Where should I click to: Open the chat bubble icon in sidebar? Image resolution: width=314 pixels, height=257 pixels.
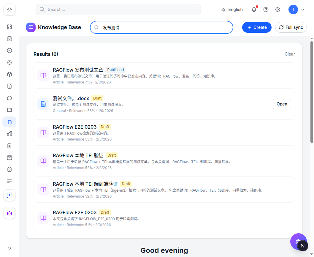point(9,98)
